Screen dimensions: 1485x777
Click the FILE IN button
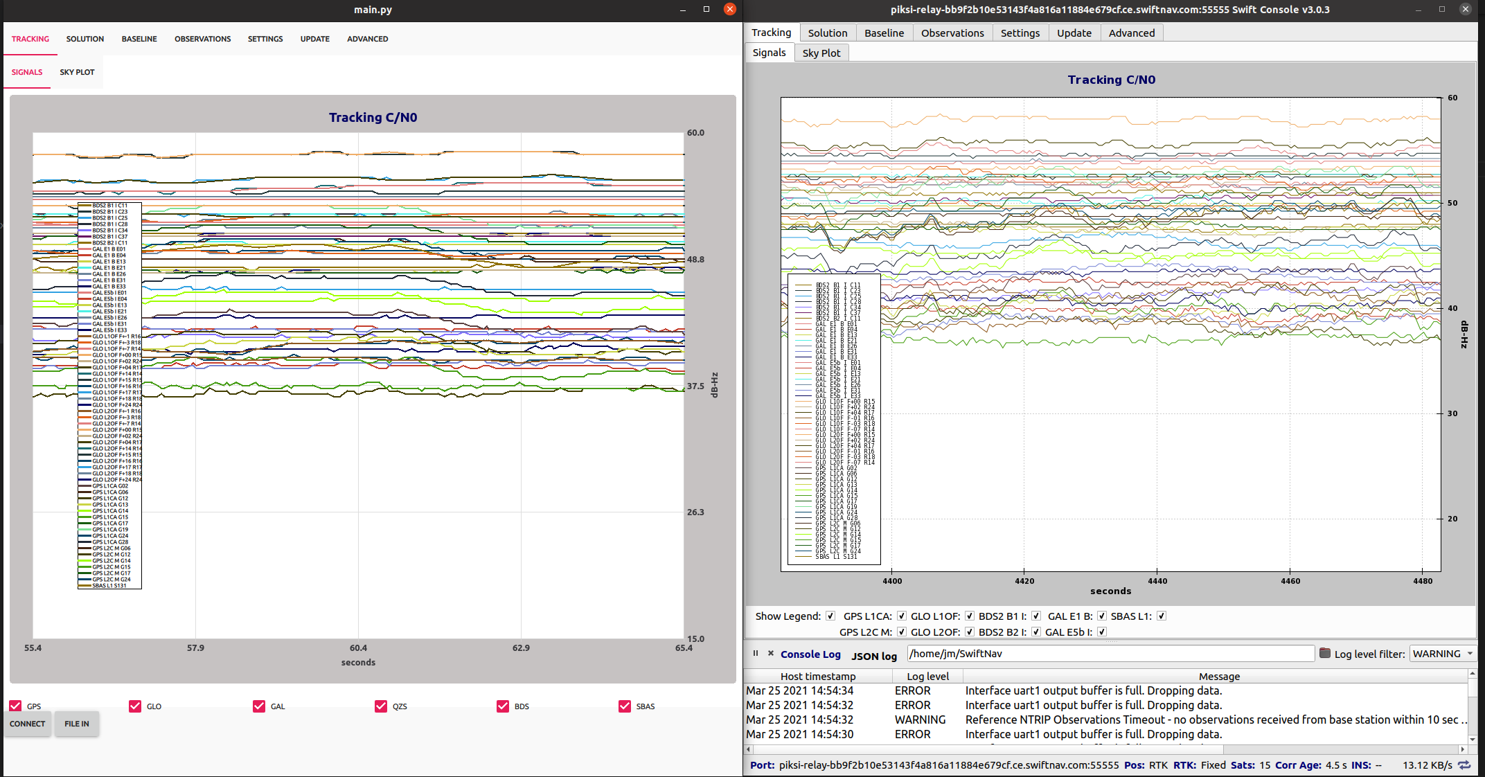tap(77, 724)
